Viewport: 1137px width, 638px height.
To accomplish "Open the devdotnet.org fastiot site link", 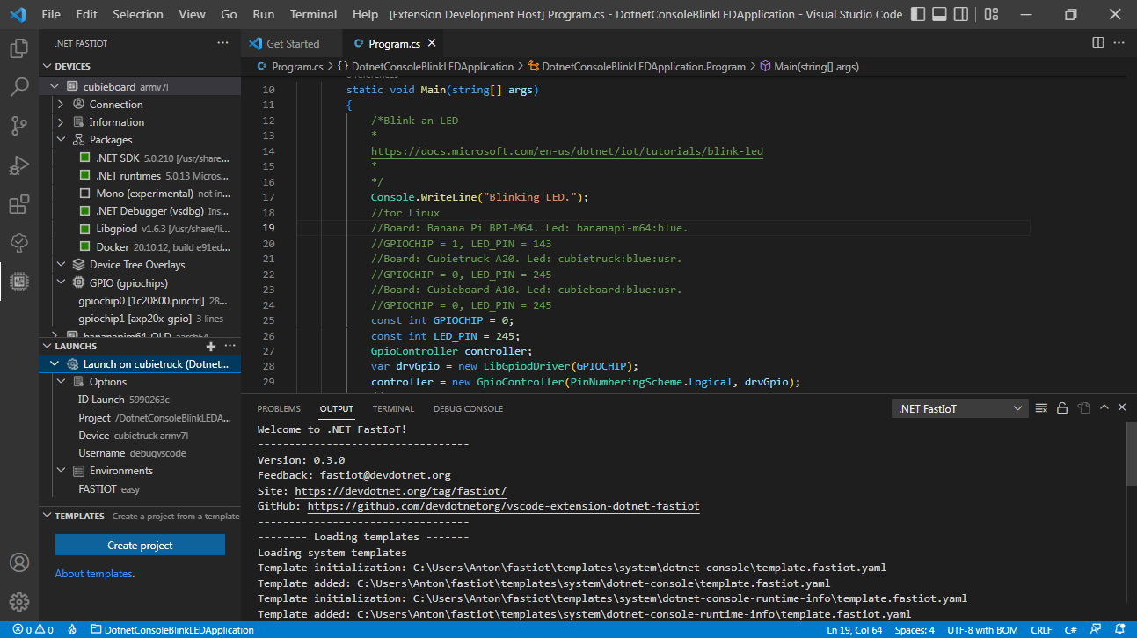I will pyautogui.click(x=400, y=491).
